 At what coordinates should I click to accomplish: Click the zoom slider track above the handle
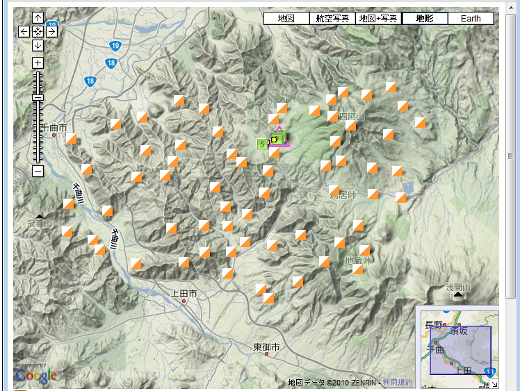(38, 83)
